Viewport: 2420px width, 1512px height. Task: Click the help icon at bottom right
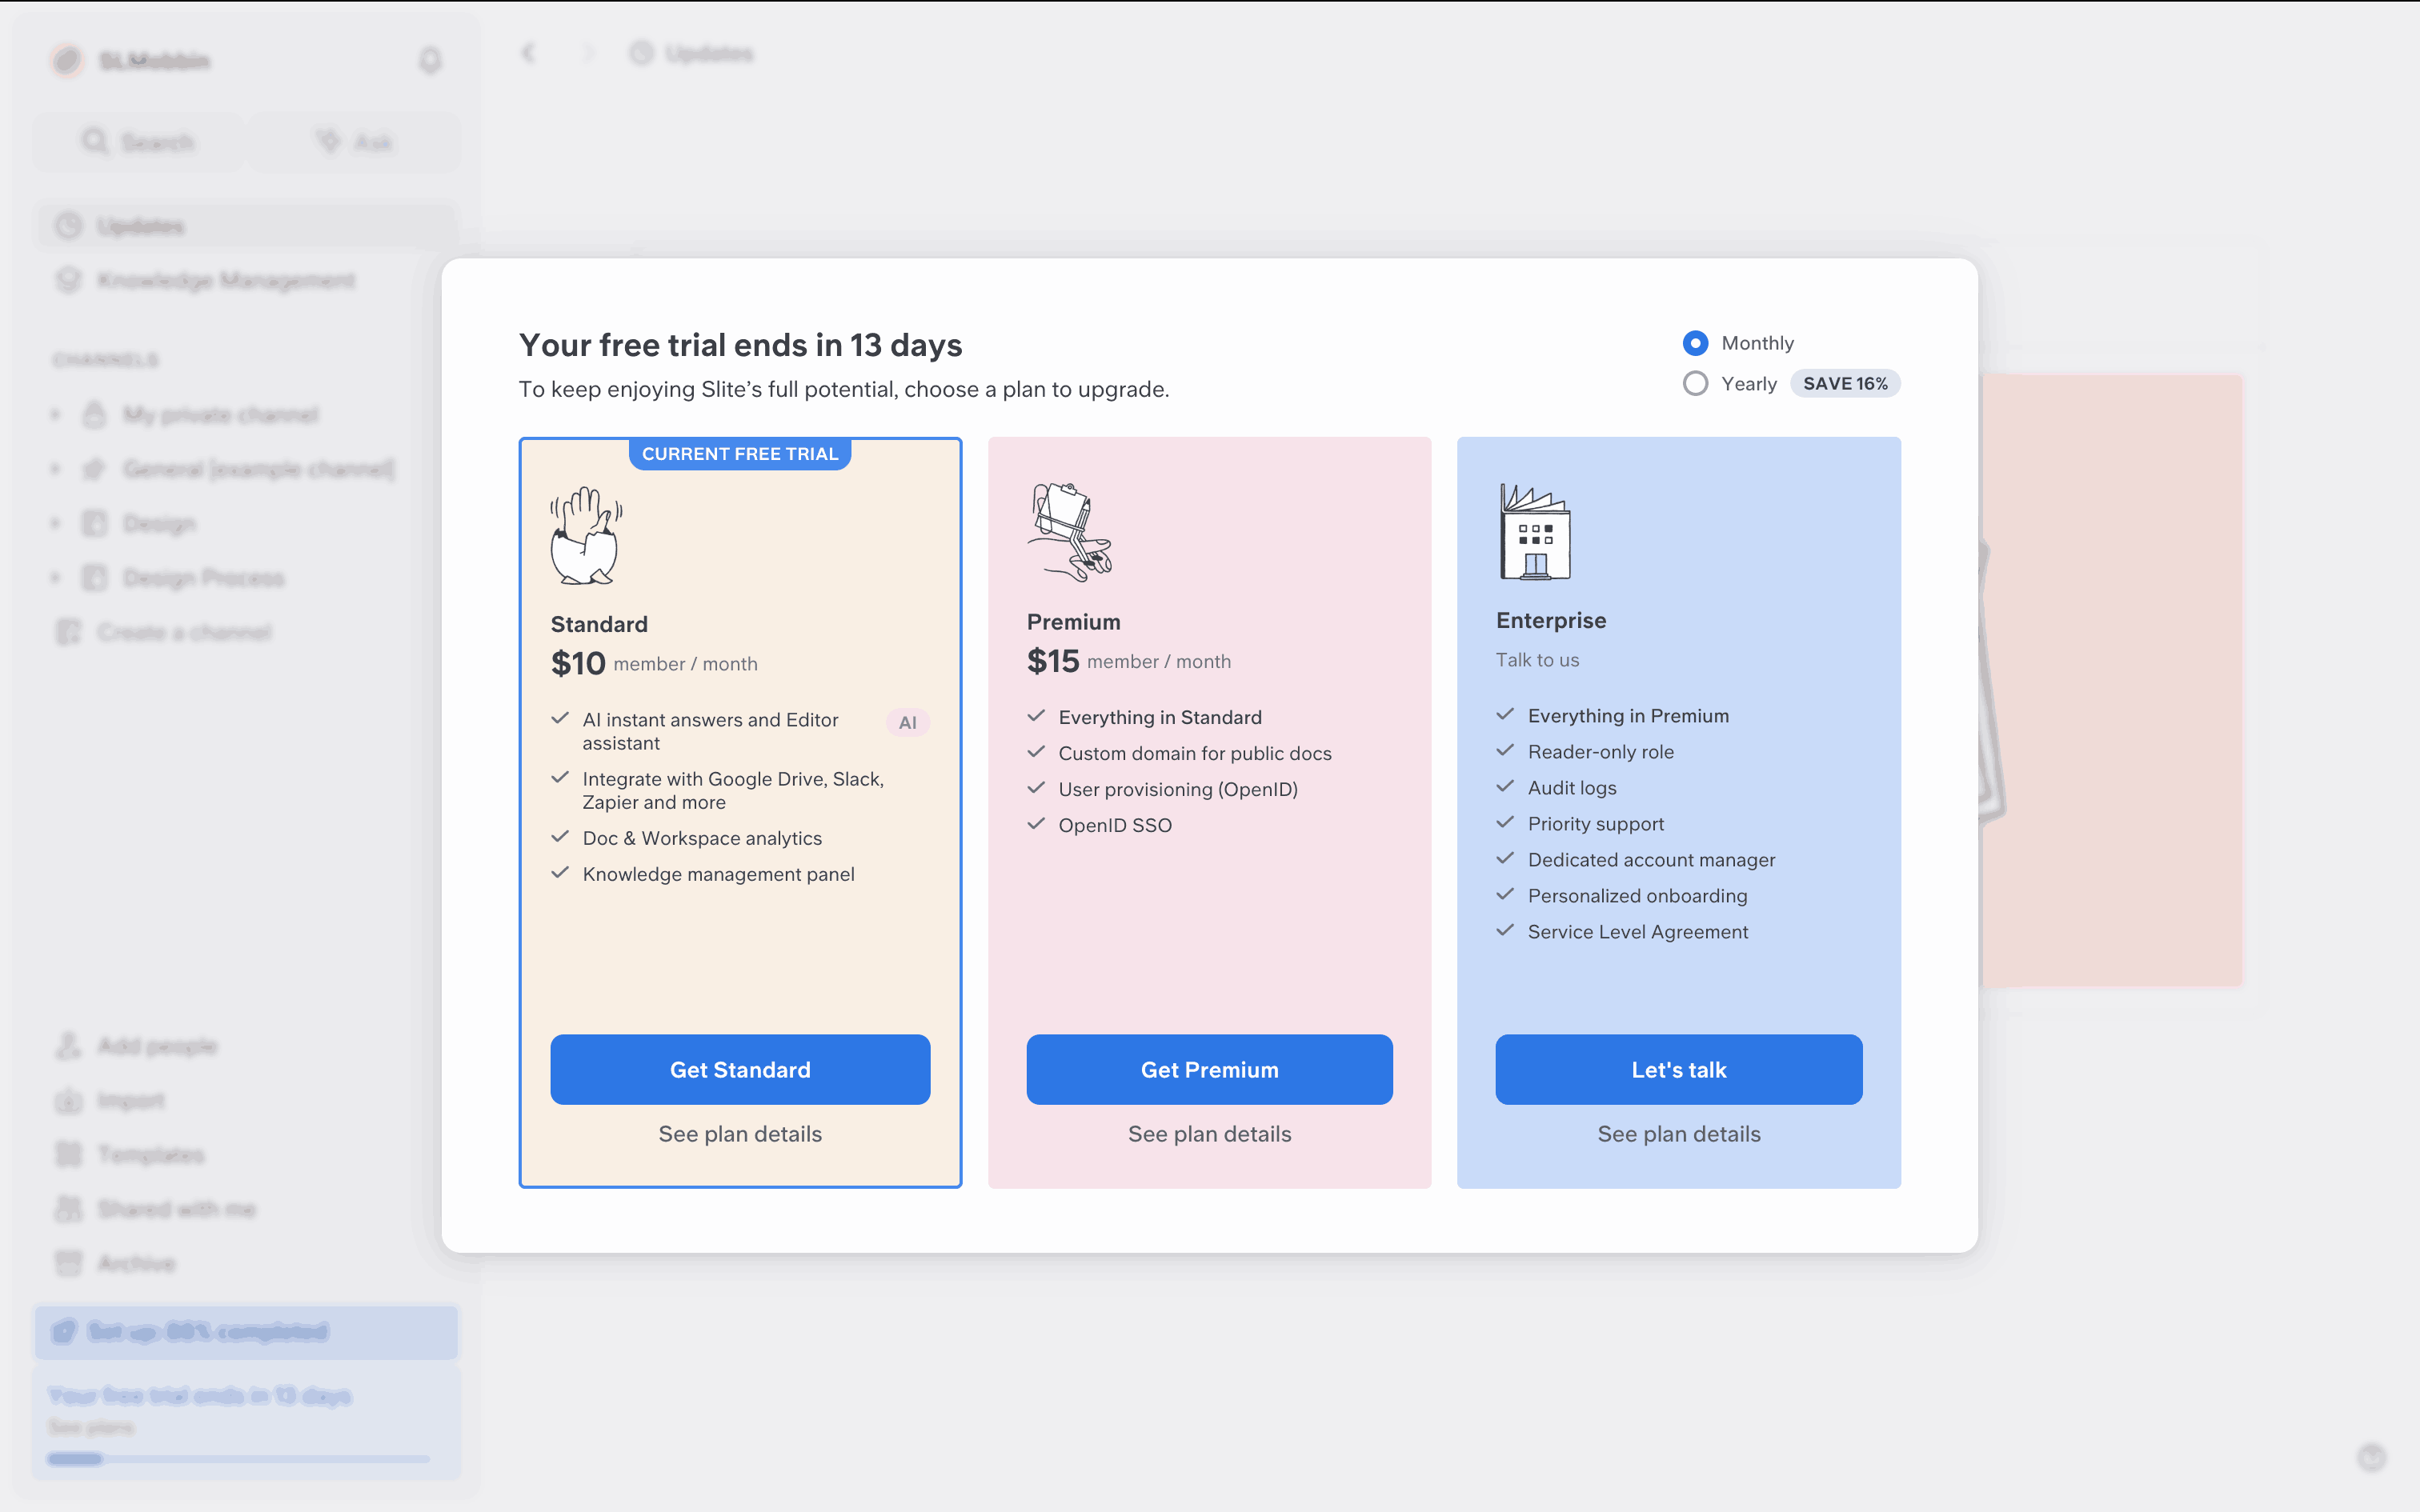click(x=2371, y=1457)
